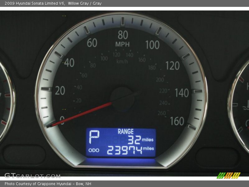Click the P gear indicator
The height and width of the screenshot is (187, 249).
click(x=94, y=137)
